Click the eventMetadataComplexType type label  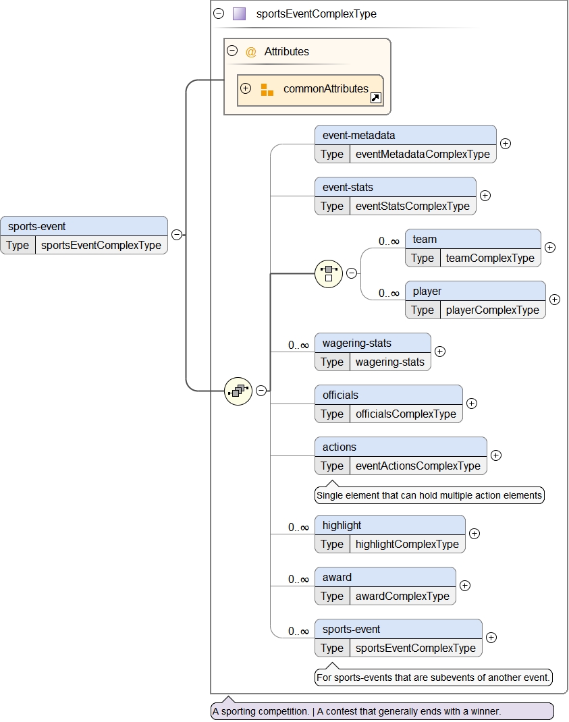[423, 154]
